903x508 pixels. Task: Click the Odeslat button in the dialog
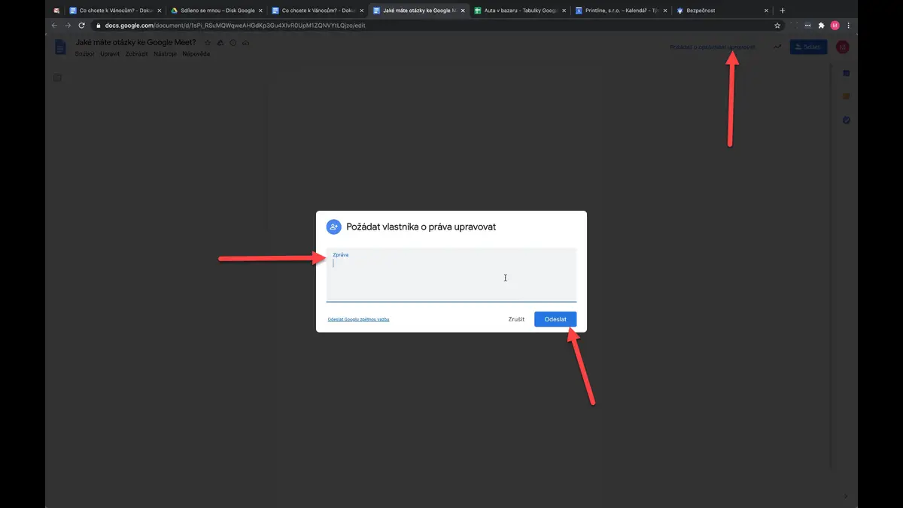click(x=555, y=319)
